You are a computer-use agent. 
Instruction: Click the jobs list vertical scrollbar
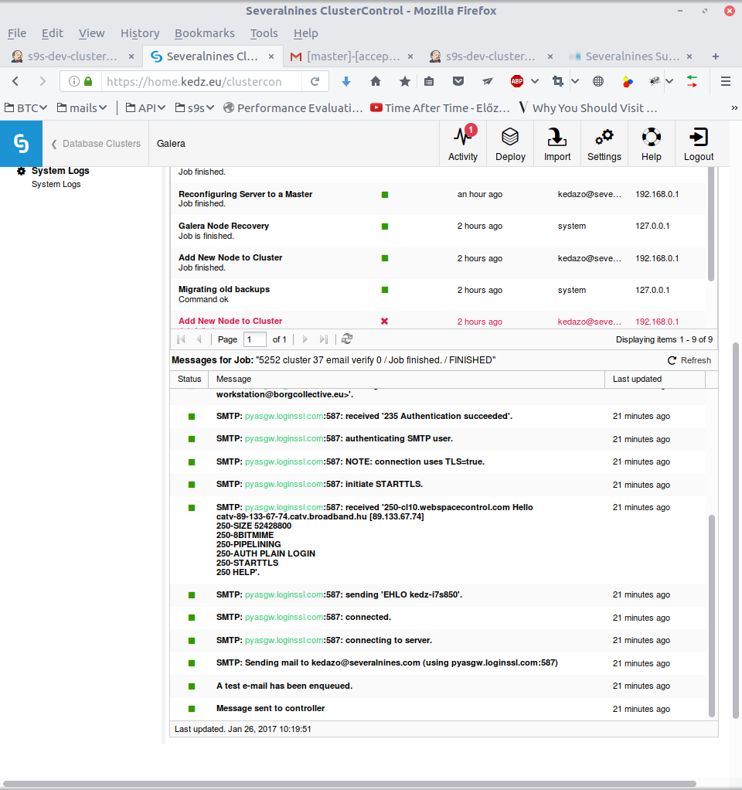pos(711,224)
